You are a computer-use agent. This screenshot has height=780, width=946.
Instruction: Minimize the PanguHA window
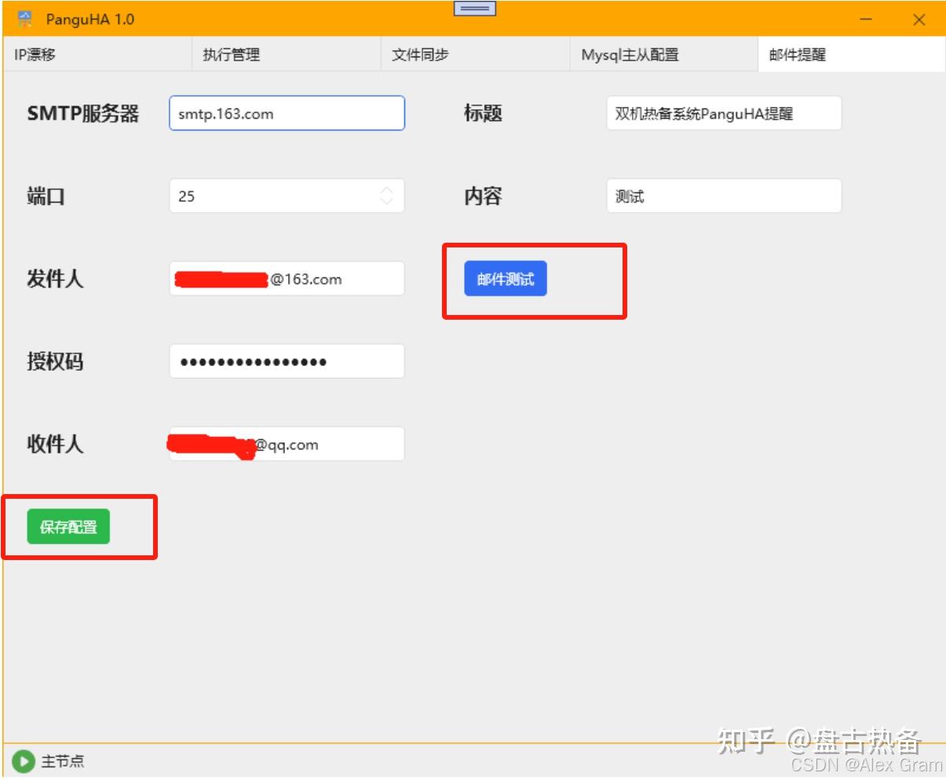tap(867, 20)
